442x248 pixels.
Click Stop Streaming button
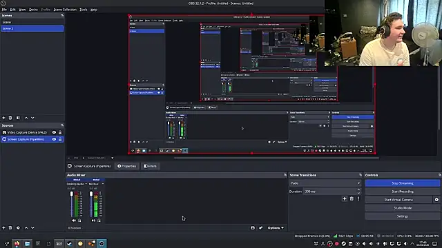pyautogui.click(x=403, y=183)
